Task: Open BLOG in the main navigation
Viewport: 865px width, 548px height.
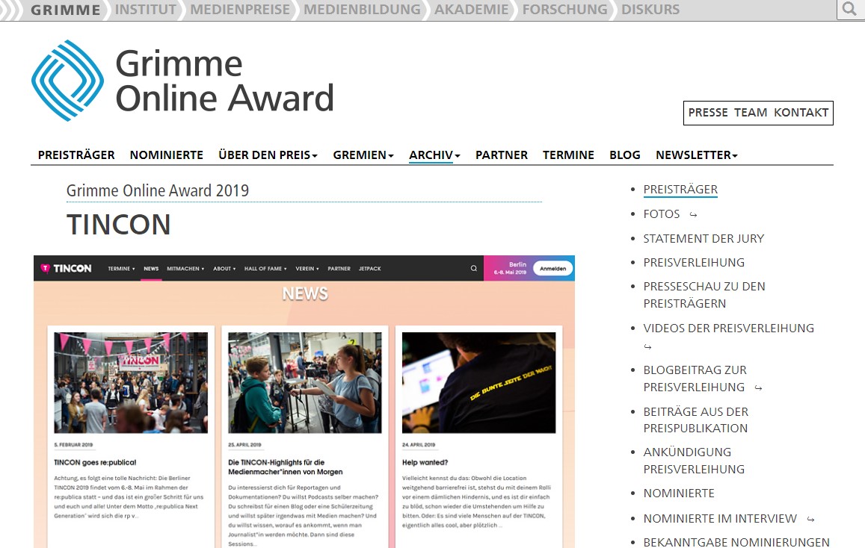Action: pos(625,155)
